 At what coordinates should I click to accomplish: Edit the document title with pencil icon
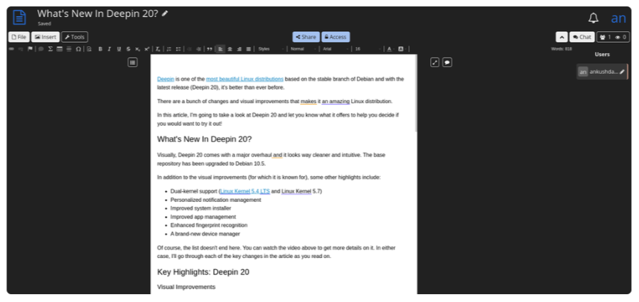click(x=165, y=14)
